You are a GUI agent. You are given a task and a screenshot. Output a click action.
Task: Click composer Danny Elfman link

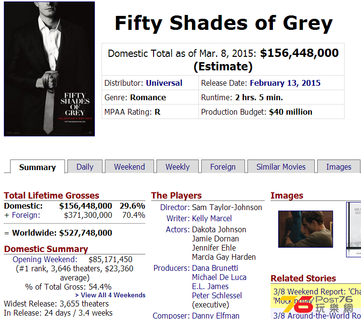coord(216,315)
